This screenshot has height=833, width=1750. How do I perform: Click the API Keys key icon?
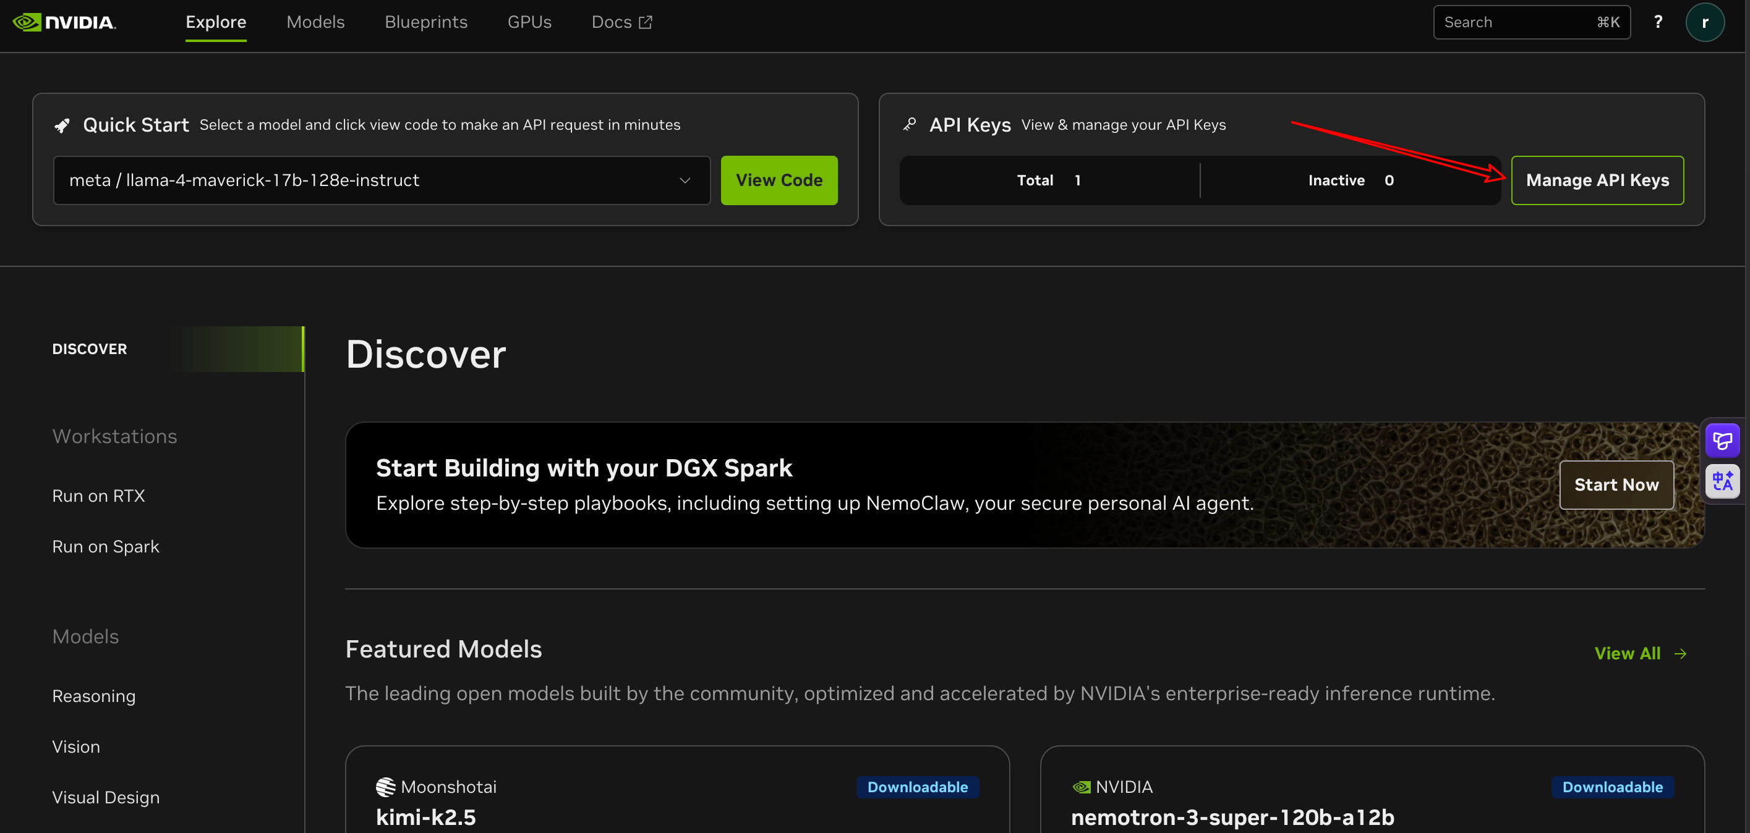(x=910, y=124)
